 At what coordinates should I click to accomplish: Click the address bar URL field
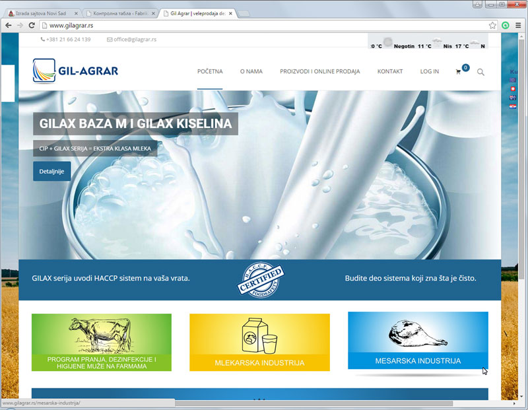pos(264,25)
